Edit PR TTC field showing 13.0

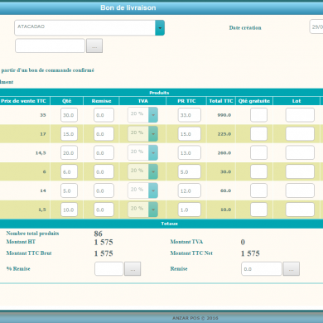tap(190, 152)
